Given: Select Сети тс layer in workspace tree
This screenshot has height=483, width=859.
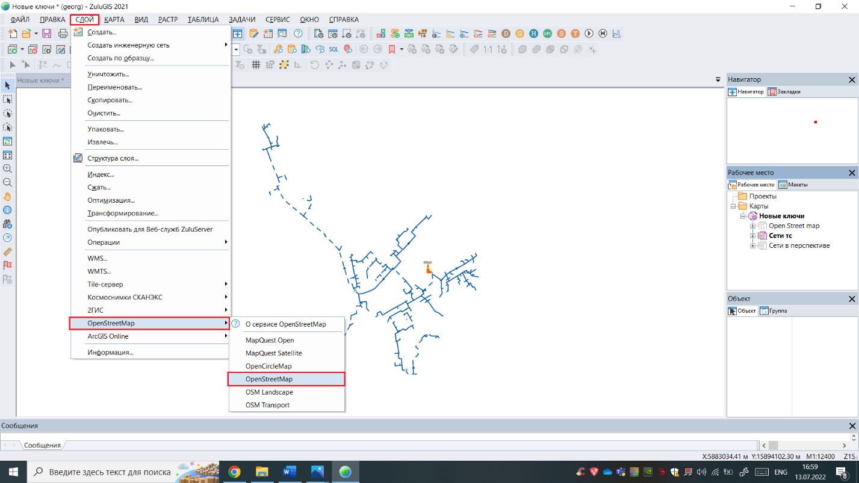Looking at the screenshot, I should pyautogui.click(x=780, y=236).
